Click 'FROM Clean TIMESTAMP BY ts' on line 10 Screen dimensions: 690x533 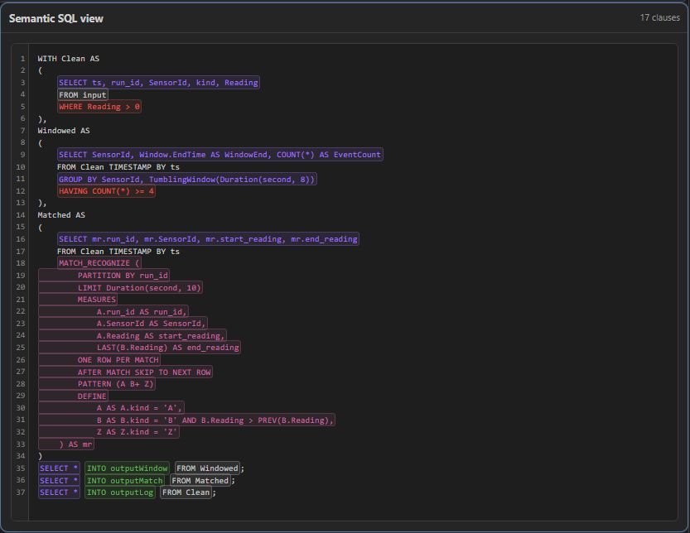click(x=118, y=167)
